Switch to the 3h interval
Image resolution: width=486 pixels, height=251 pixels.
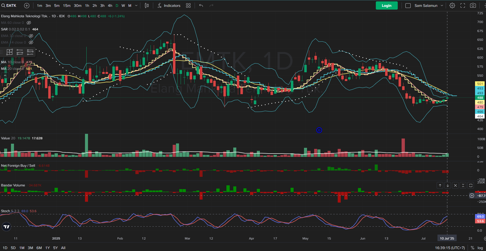[x=102, y=5]
